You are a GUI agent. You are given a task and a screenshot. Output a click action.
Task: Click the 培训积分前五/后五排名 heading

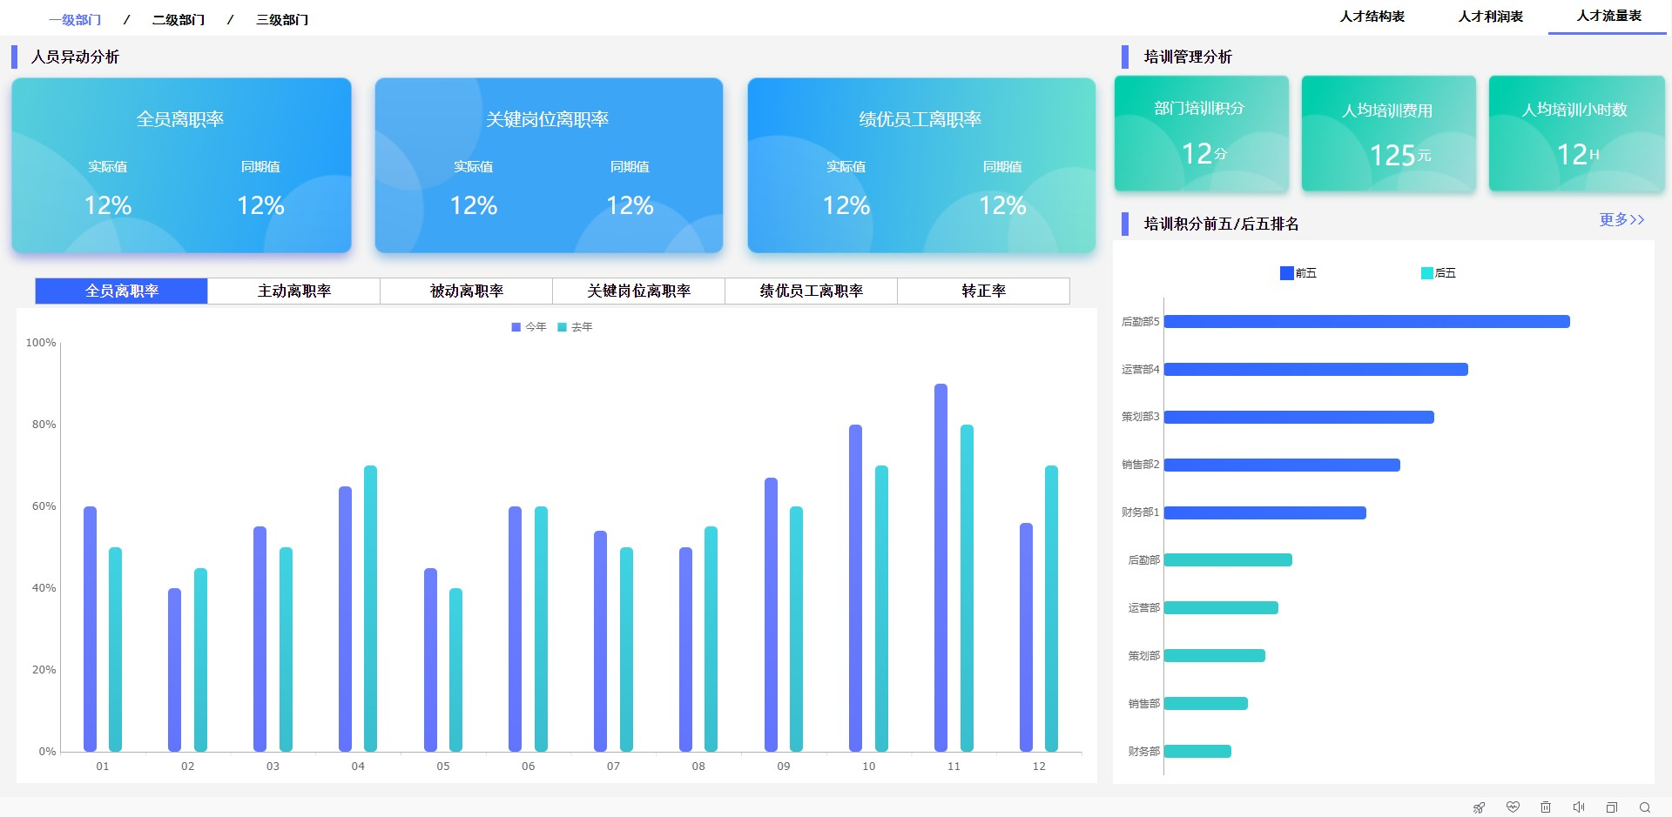1221,224
